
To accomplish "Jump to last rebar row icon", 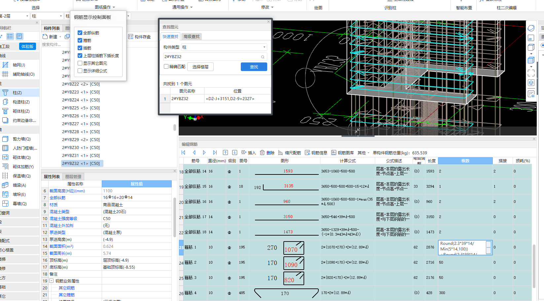I will 215,153.
